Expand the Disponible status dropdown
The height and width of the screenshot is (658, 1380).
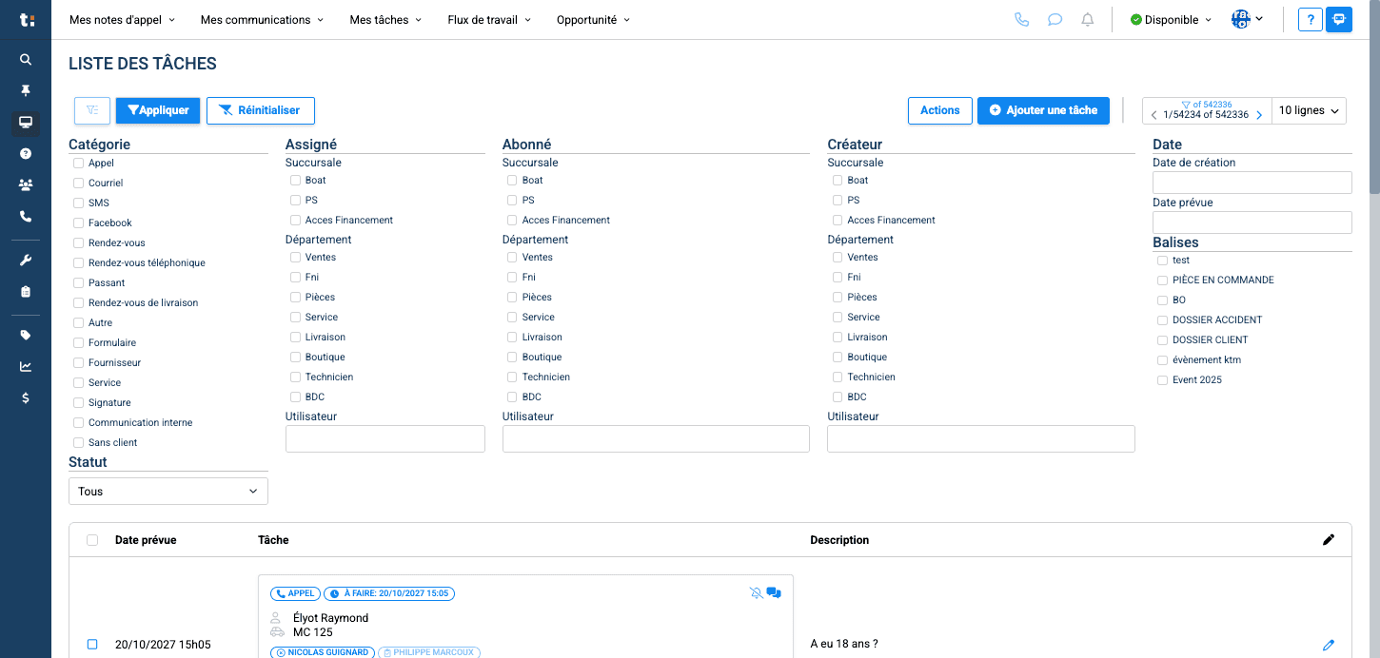point(1171,20)
